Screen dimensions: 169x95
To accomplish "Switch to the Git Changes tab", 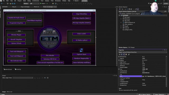I will pos(132,47).
